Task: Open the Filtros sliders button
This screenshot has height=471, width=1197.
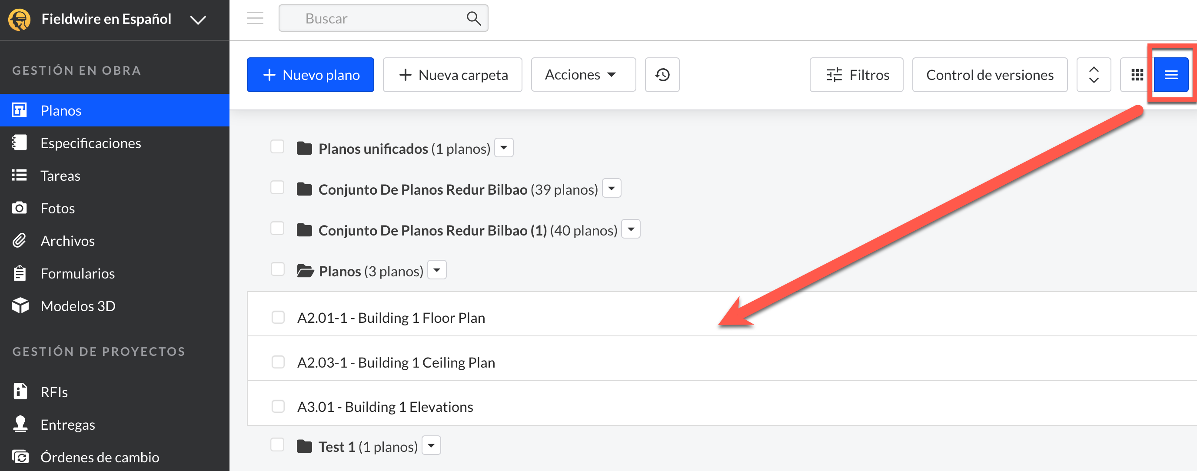Action: pyautogui.click(x=856, y=75)
